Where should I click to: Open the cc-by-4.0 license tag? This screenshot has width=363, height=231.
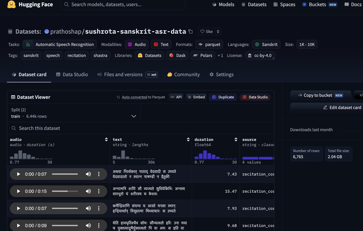260,55
